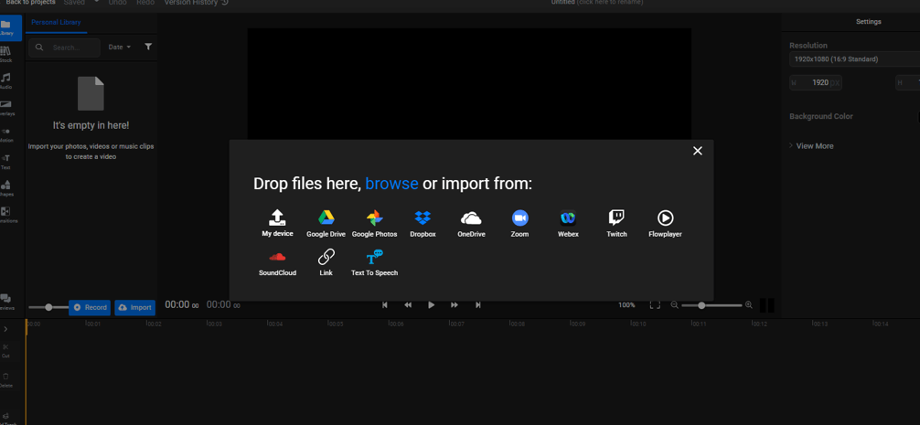
Task: Click the timeline zoom in magnifier
Action: coord(749,305)
